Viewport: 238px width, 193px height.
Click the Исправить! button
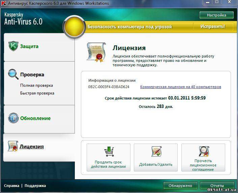point(213,27)
